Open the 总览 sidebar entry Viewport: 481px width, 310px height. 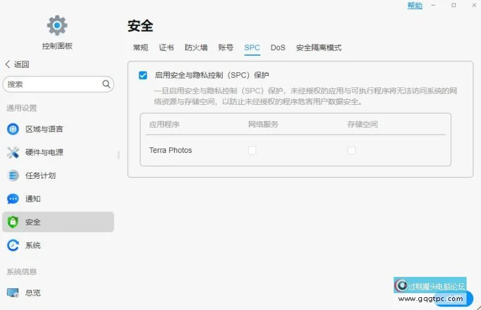pyautogui.click(x=58, y=293)
